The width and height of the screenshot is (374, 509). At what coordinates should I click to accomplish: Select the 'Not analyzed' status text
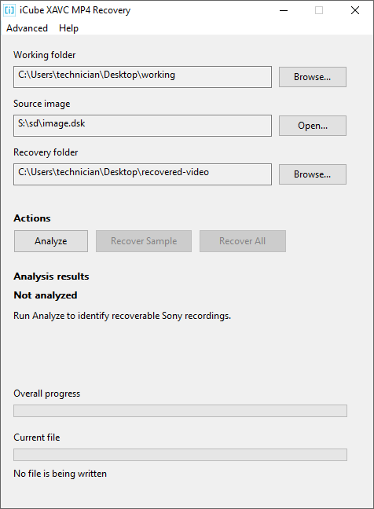point(46,295)
